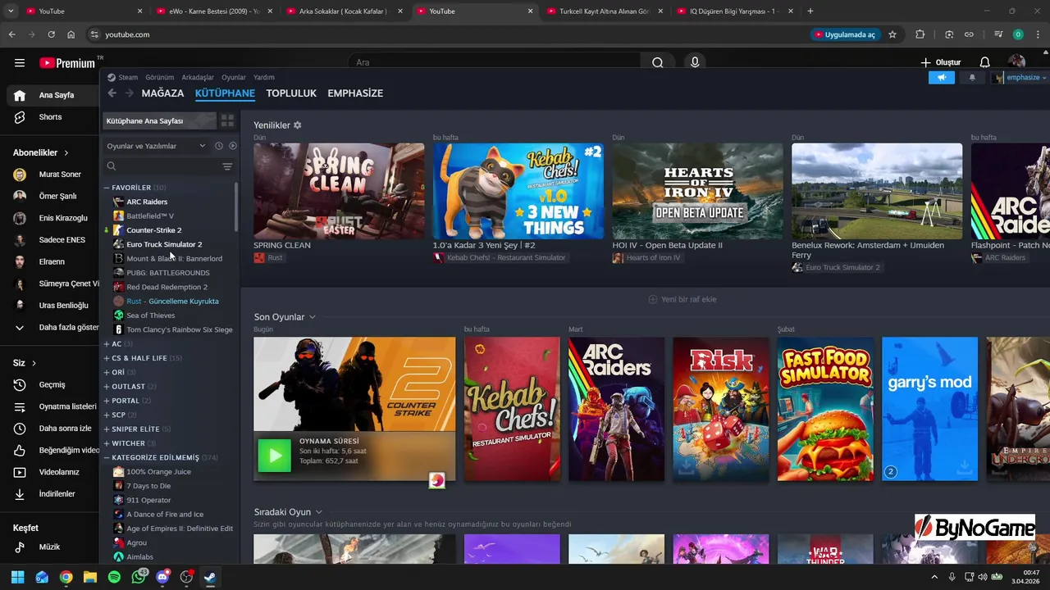
Task: Click the Oluştur create button on YouTube
Action: [941, 62]
